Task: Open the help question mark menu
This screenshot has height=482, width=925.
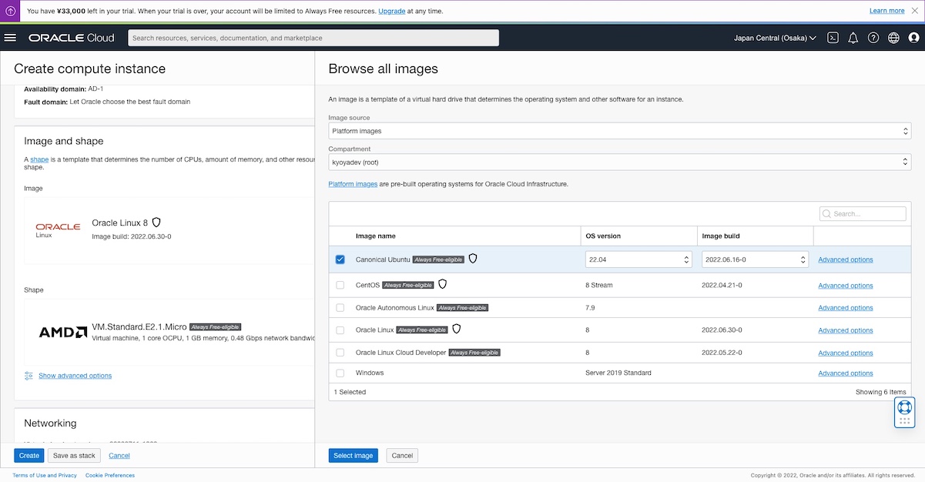Action: click(x=873, y=38)
